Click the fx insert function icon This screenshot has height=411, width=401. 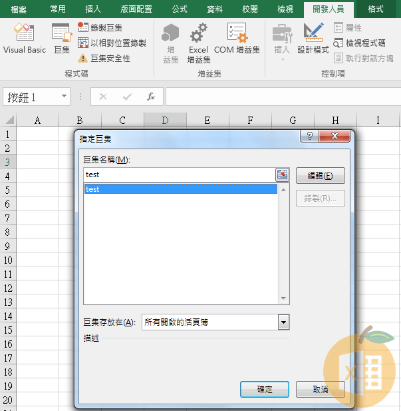tap(151, 97)
